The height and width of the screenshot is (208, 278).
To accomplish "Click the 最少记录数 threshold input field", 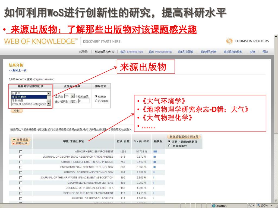I will point(84,101).
